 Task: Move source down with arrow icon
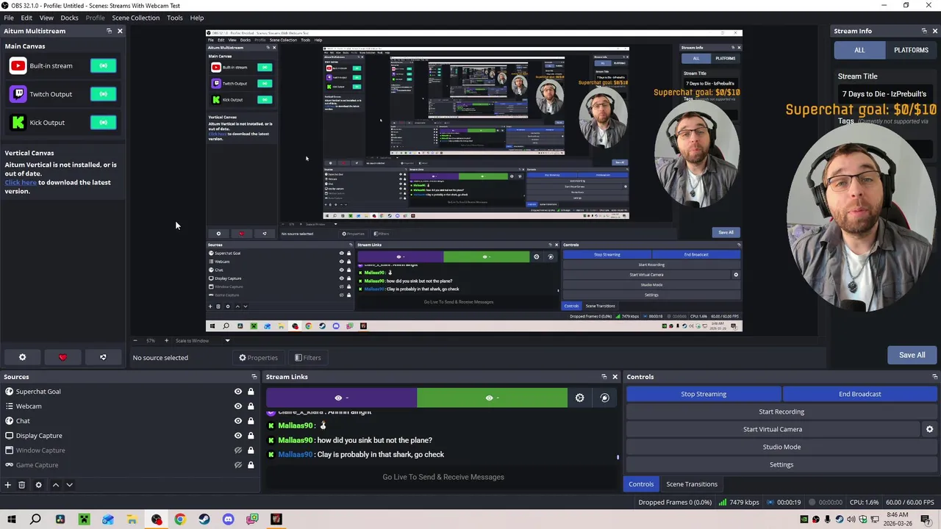click(x=69, y=485)
